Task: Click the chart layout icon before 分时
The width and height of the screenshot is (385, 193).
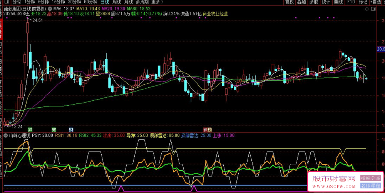Action: coord(7,2)
